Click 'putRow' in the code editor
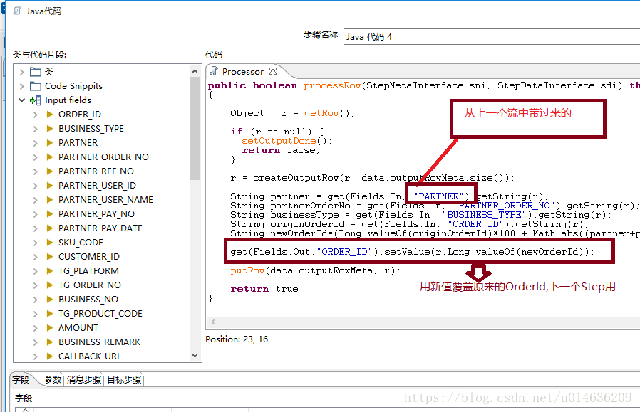Viewport: 640px width, 412px height. (x=247, y=270)
